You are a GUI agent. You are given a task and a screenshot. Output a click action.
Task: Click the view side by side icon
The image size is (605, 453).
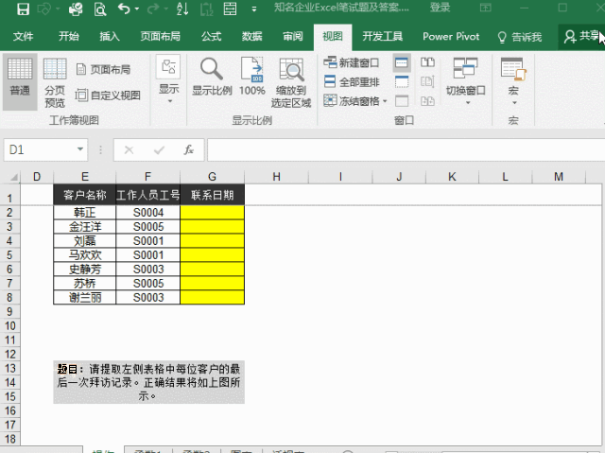coord(427,62)
